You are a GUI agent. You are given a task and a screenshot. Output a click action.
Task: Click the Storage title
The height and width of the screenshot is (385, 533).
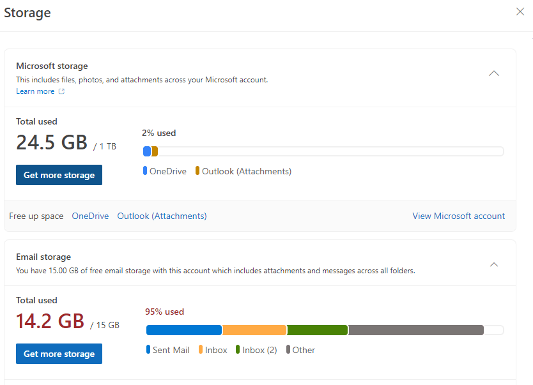[27, 13]
